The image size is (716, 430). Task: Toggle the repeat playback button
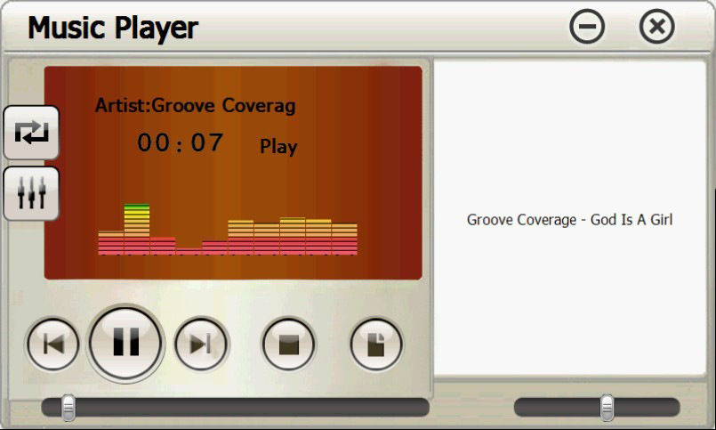[x=31, y=133]
